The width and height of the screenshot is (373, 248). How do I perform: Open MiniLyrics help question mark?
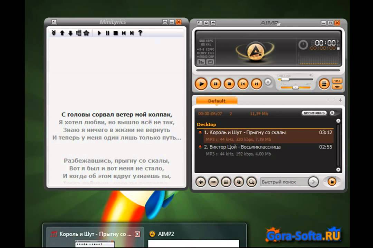pos(140,33)
